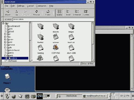This screenshot has height=100, width=134.
Task: Click the 01:32 PM panel clock
Action: point(125,96)
